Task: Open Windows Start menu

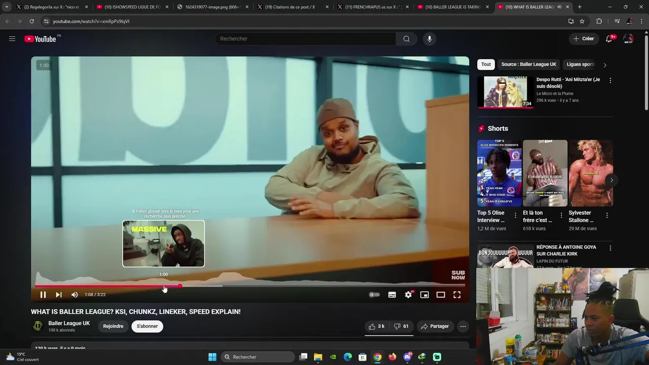Action: click(212, 357)
